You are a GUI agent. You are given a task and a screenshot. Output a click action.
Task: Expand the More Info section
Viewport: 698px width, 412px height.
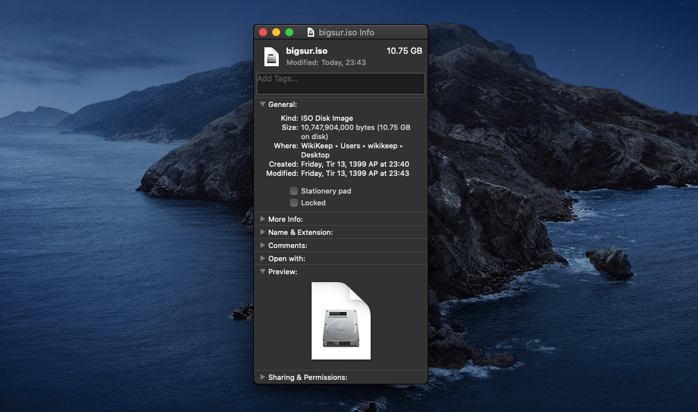(x=262, y=219)
